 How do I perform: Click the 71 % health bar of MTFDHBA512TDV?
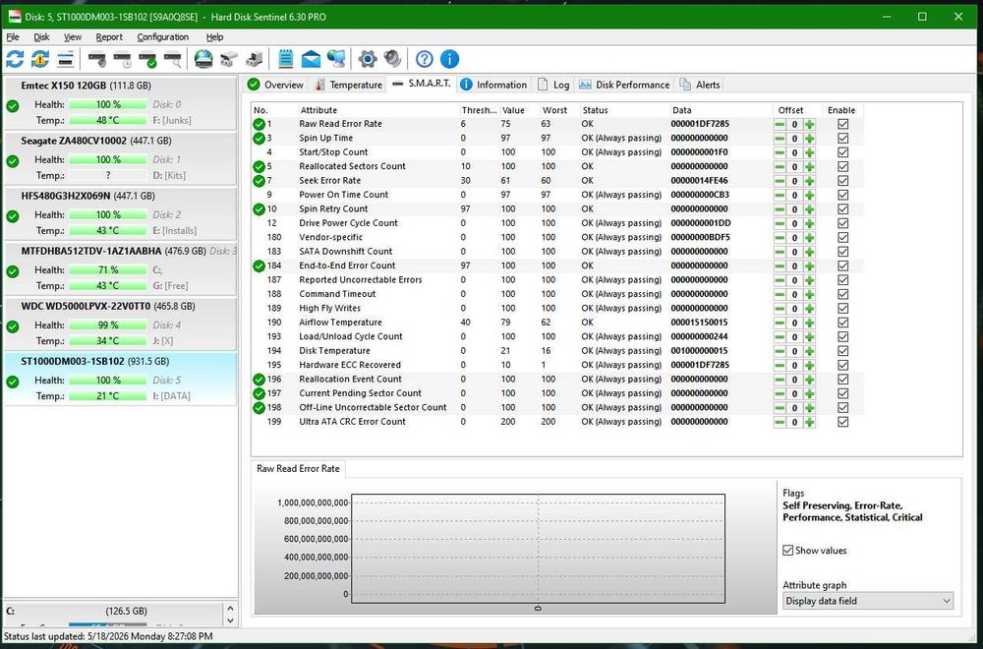click(108, 270)
